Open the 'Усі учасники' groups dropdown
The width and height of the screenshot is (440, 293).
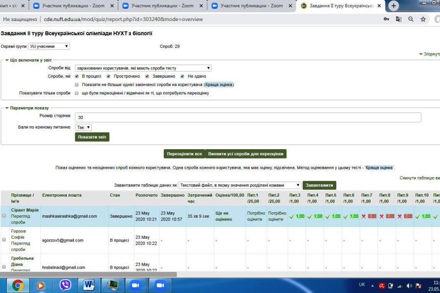49,46
